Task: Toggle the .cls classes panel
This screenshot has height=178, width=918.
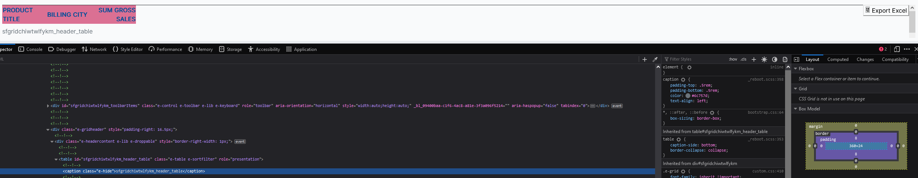Action: (x=743, y=59)
